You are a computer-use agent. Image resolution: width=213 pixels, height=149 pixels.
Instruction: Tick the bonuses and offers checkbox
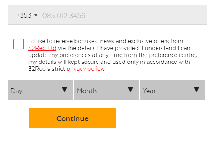[19, 44]
